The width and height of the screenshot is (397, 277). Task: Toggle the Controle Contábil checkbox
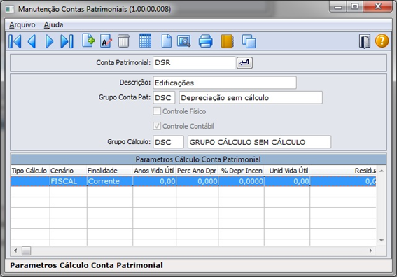157,126
